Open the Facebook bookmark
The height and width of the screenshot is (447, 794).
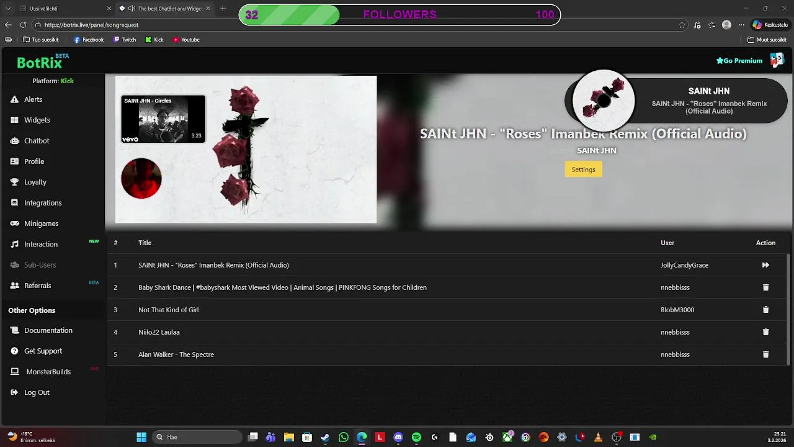[x=89, y=40]
